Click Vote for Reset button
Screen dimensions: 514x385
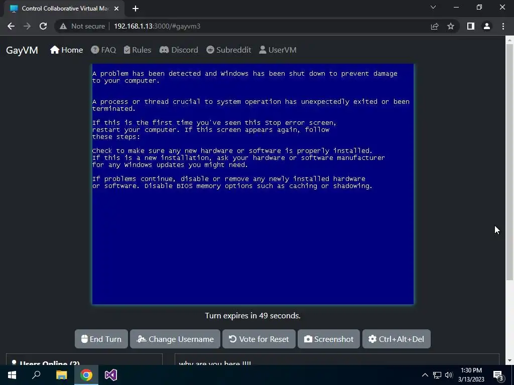pyautogui.click(x=259, y=339)
